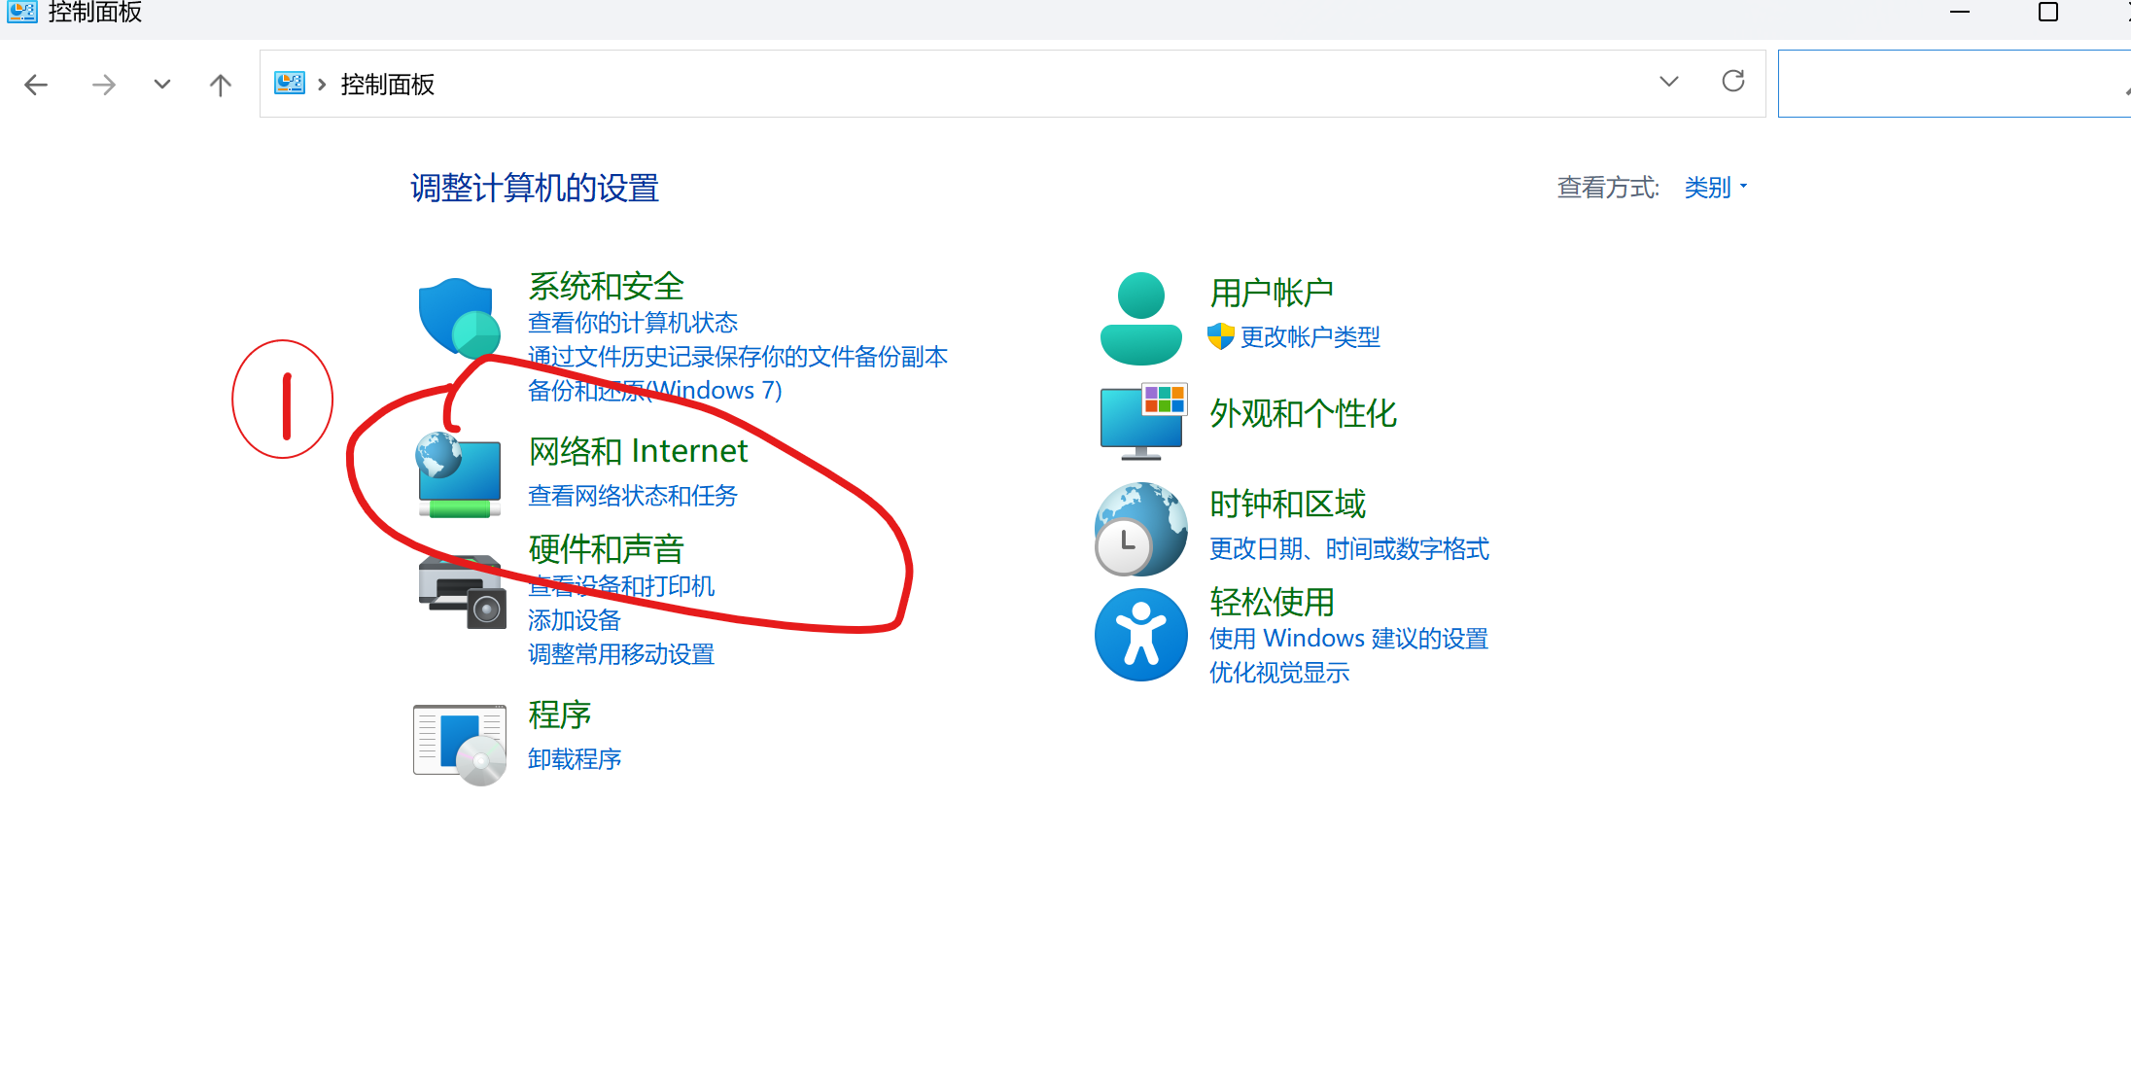Screen dimensions: 2131x1081
Task: Open the Appearance and Personalization monitor icon
Action: coord(1142,421)
